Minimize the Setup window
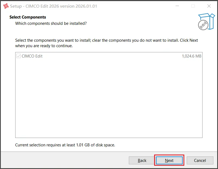 (x=177, y=6)
